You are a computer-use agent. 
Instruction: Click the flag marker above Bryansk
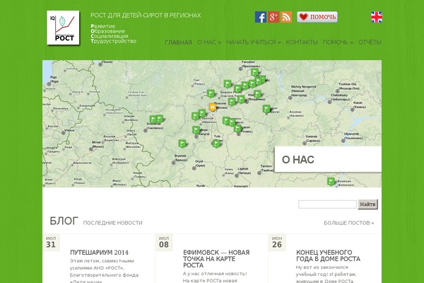click(182, 144)
